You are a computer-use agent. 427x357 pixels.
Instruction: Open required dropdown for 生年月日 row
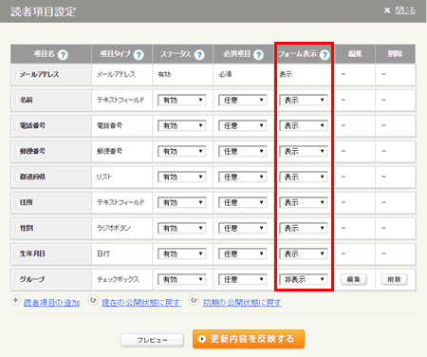(x=243, y=254)
